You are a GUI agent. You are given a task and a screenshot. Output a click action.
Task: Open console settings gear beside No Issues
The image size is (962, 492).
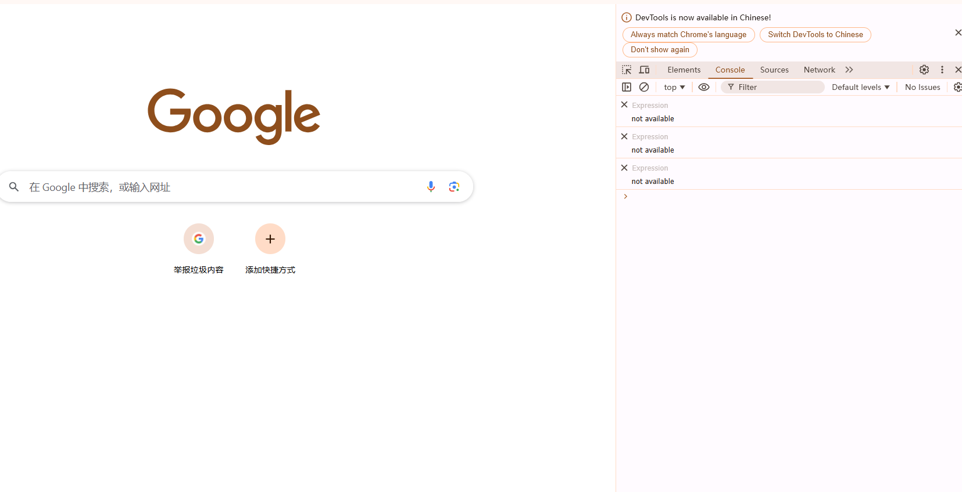point(957,87)
